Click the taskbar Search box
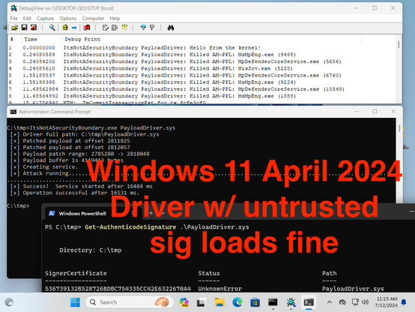The height and width of the screenshot is (312, 415). pyautogui.click(x=130, y=302)
